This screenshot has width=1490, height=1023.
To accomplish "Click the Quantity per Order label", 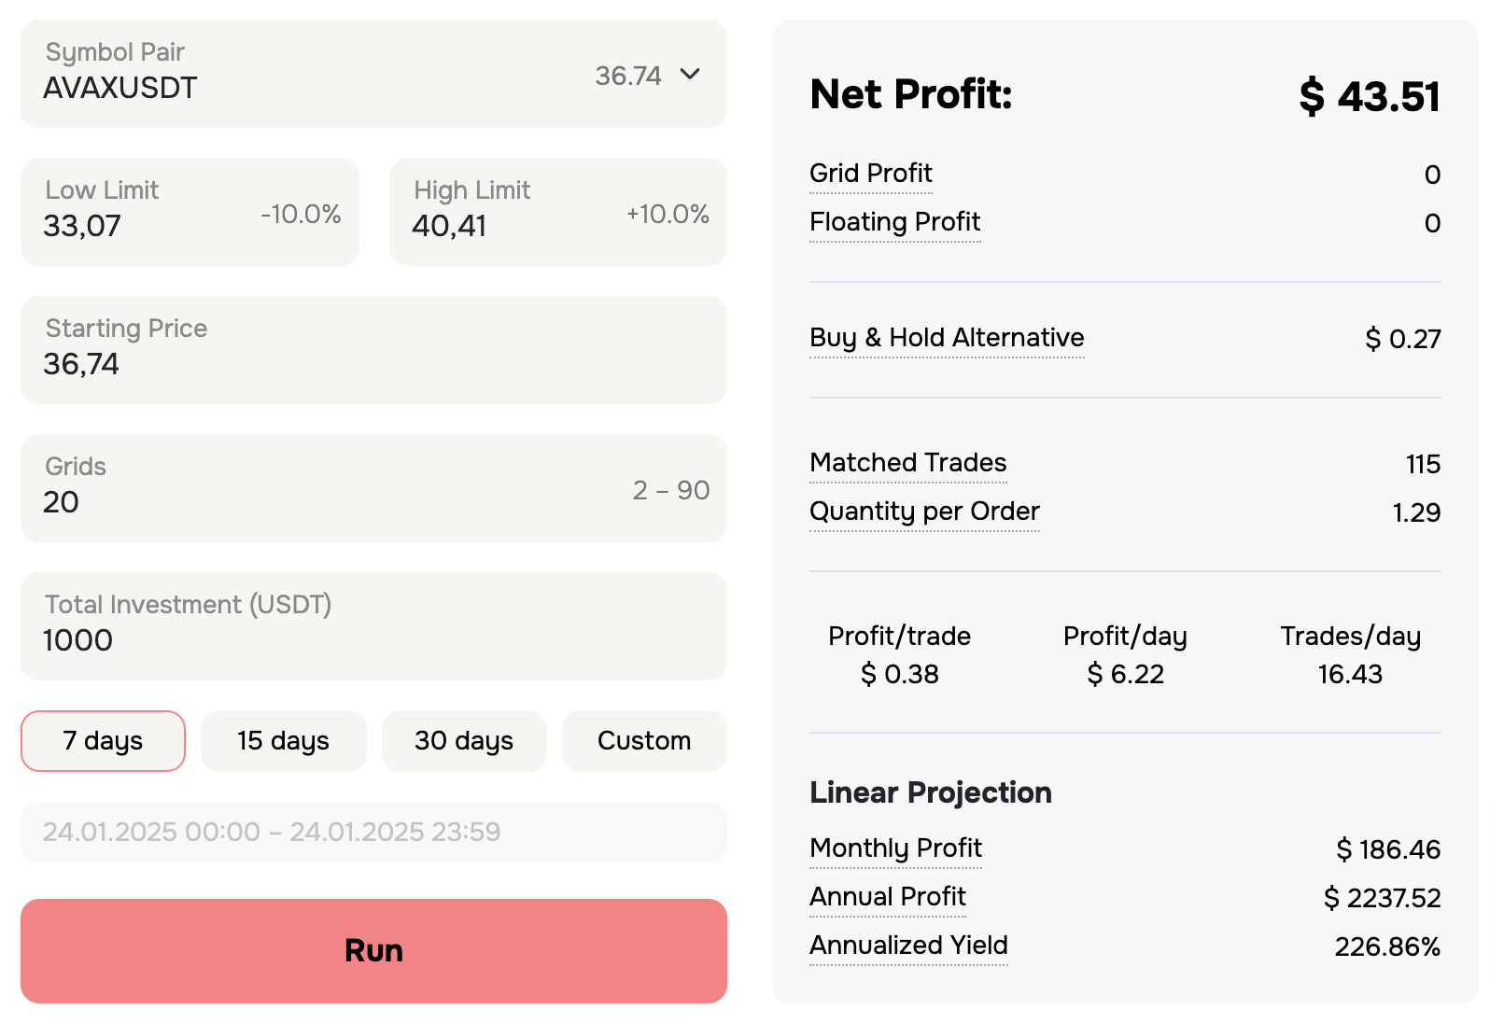I will (x=924, y=511).
